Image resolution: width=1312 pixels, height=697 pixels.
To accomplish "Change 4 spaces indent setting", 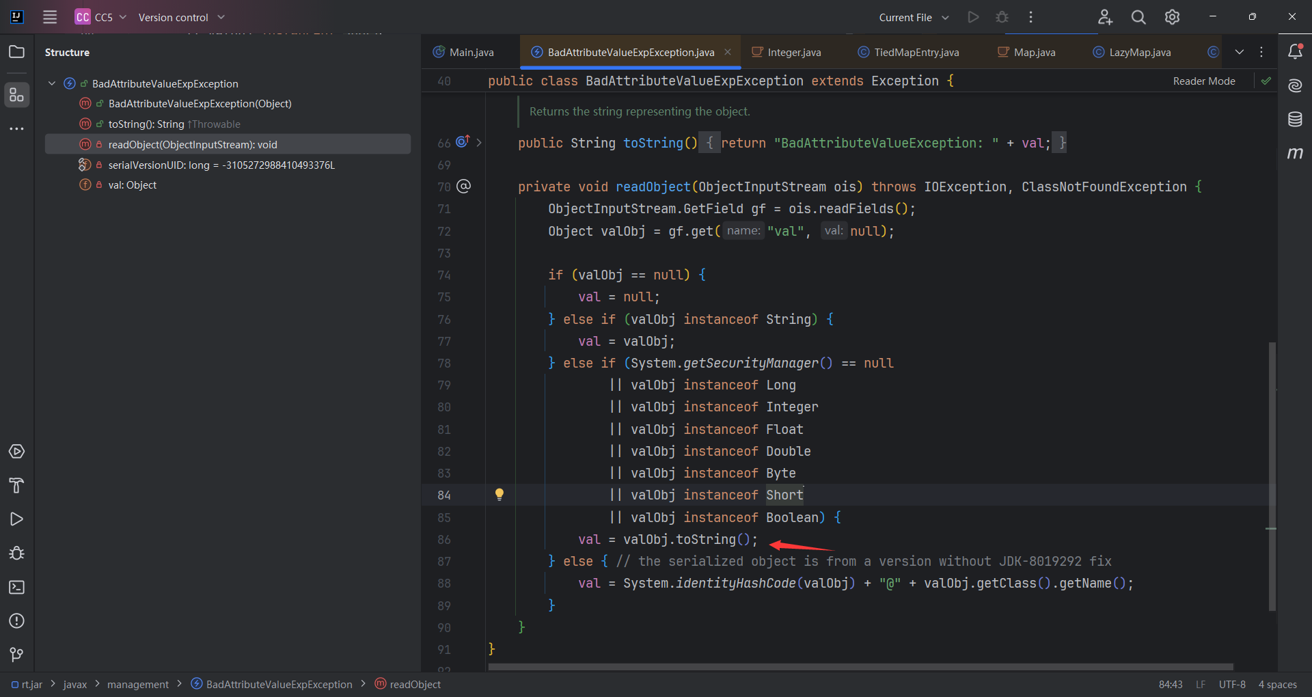I will coord(1278,684).
